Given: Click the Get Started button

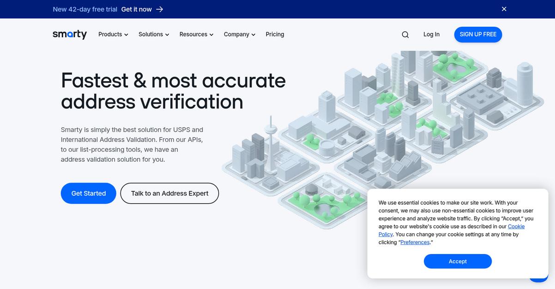Looking at the screenshot, I should click(89, 193).
